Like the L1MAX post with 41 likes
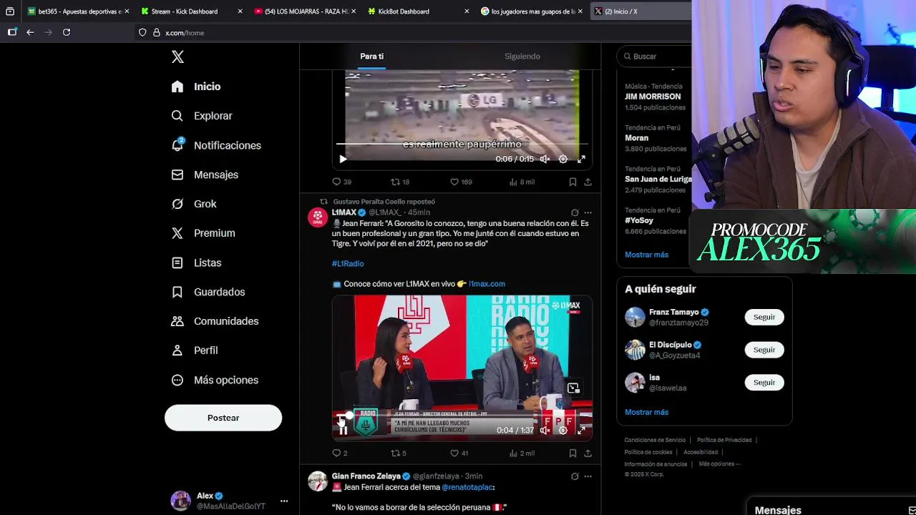This screenshot has width=916, height=515. [x=459, y=453]
